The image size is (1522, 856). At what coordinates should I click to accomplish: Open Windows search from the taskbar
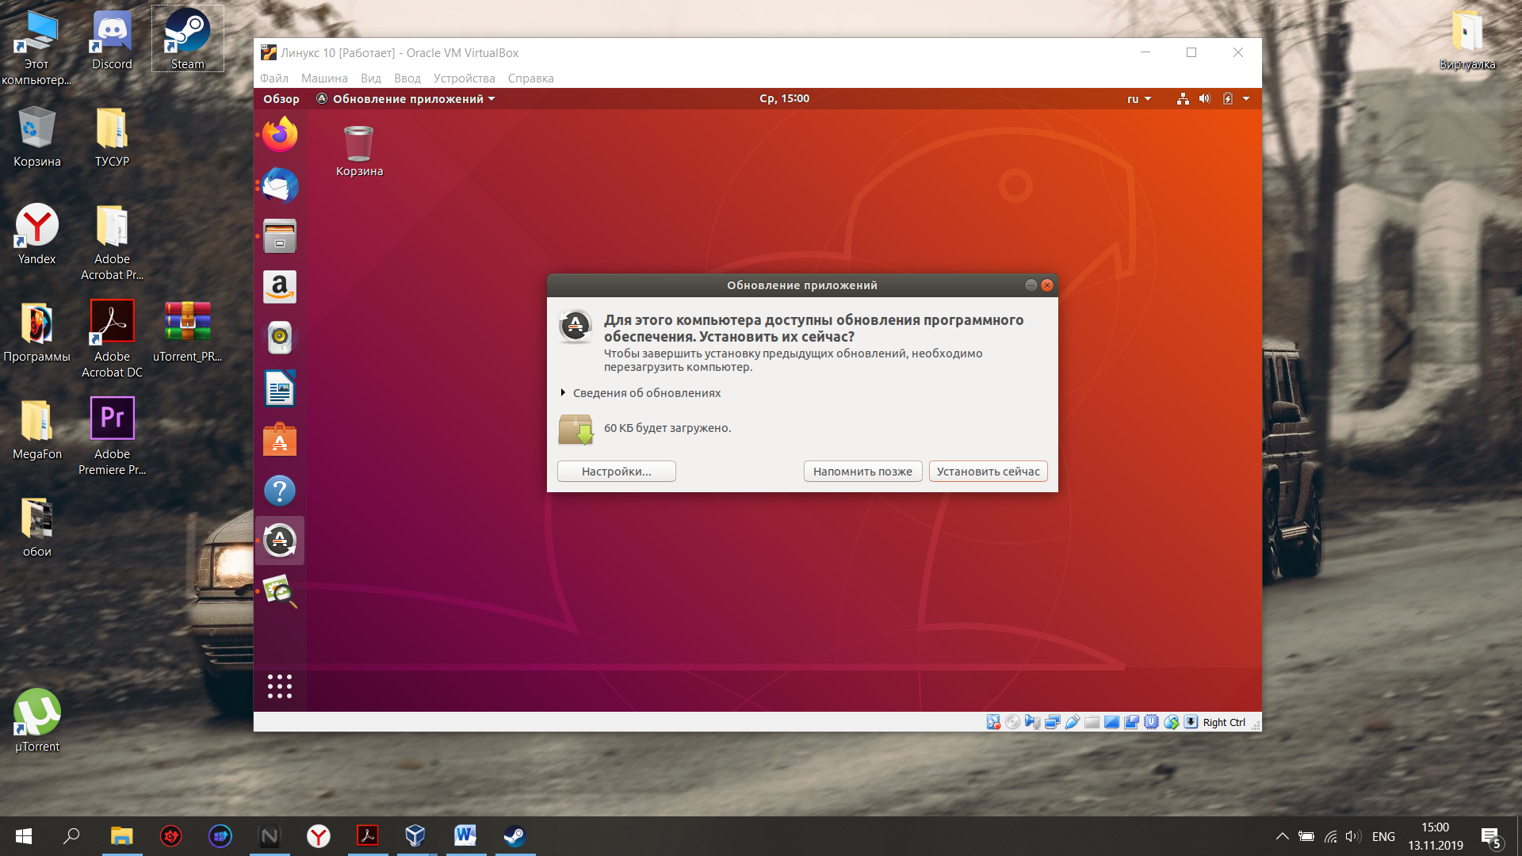(71, 836)
